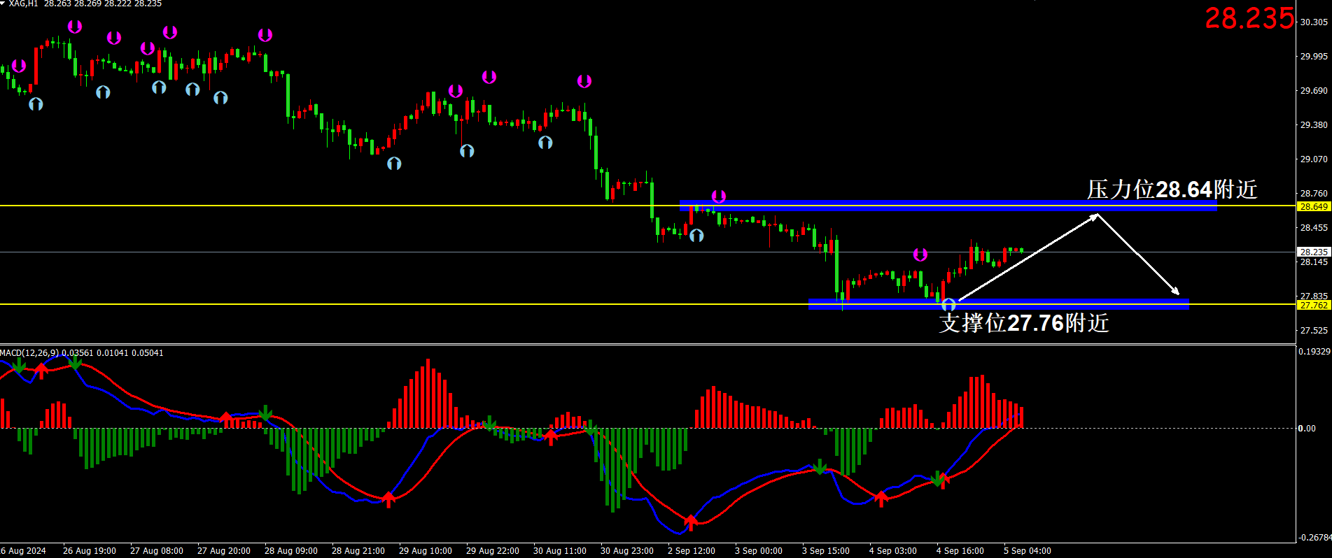1332x558 pixels.
Task: Click the light-blue up-arrow above the 28 Aug 21:00 low
Action: click(394, 163)
